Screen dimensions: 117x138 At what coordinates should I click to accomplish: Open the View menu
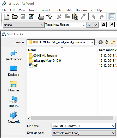pos(22,10)
